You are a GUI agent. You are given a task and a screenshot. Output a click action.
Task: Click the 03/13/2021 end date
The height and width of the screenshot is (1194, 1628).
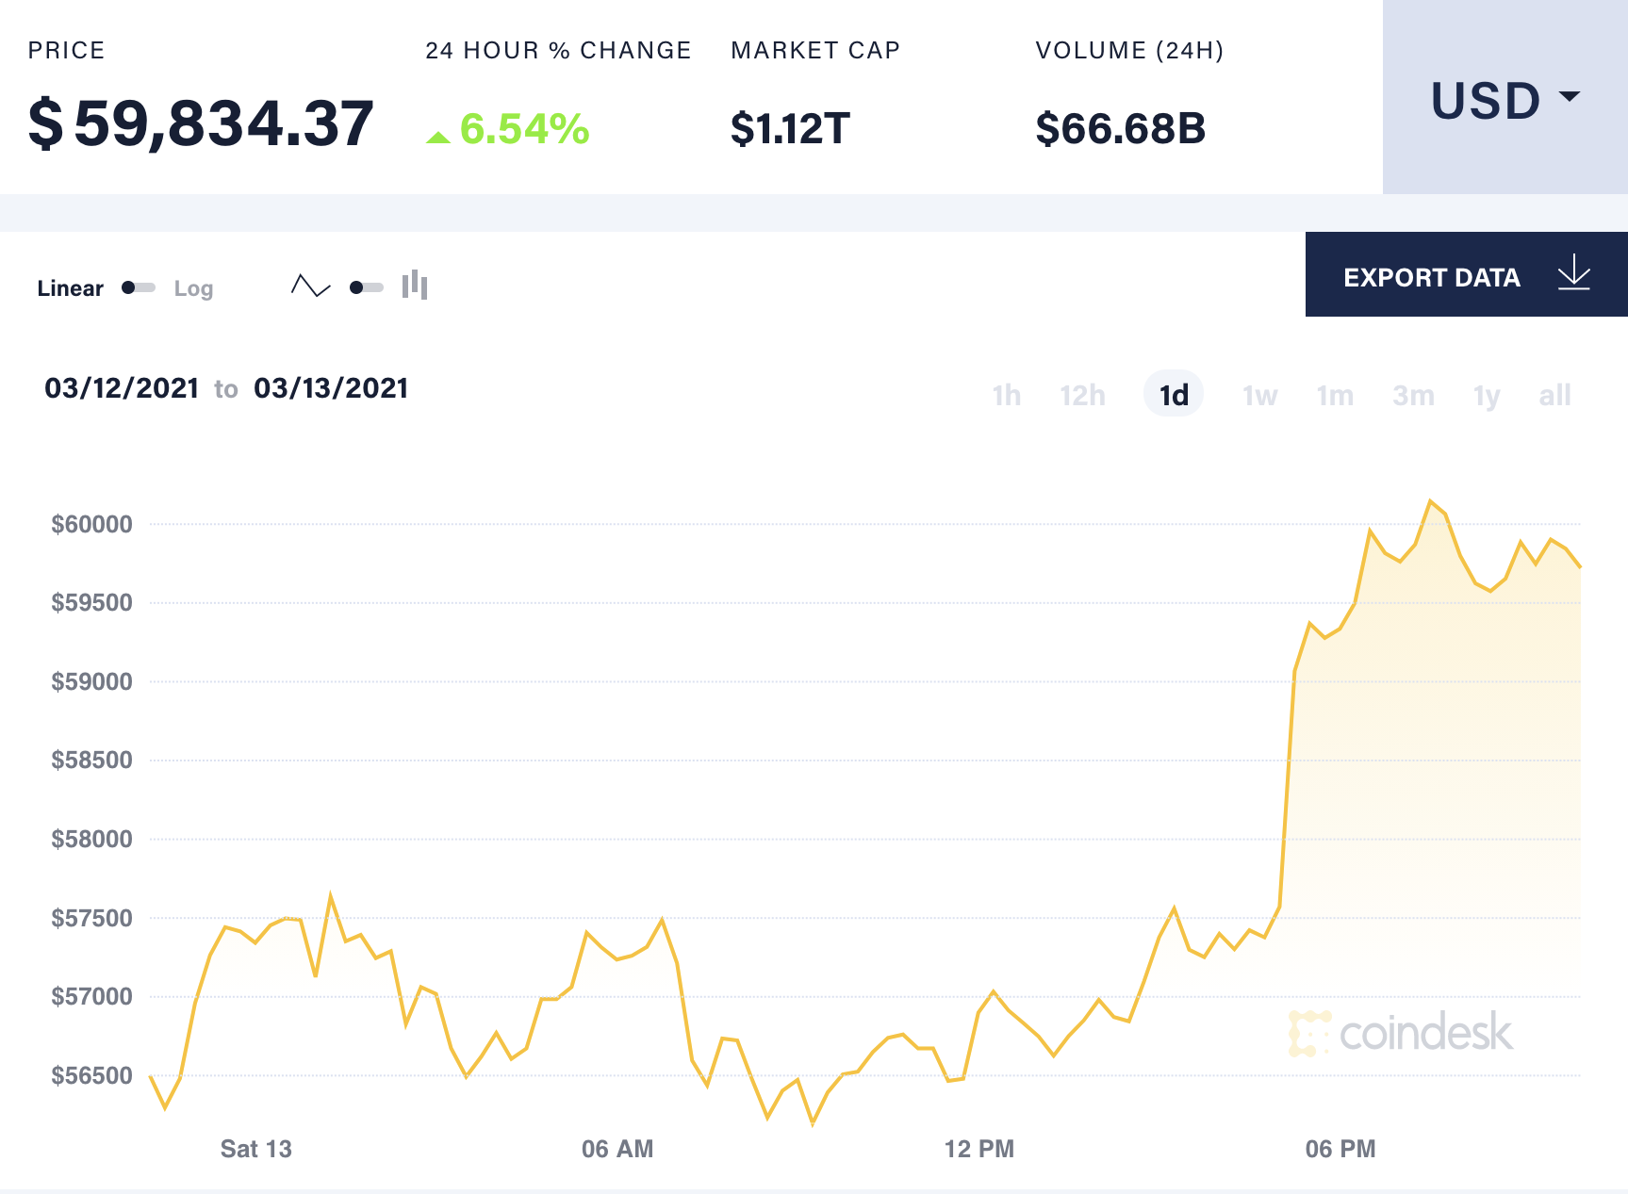(332, 387)
